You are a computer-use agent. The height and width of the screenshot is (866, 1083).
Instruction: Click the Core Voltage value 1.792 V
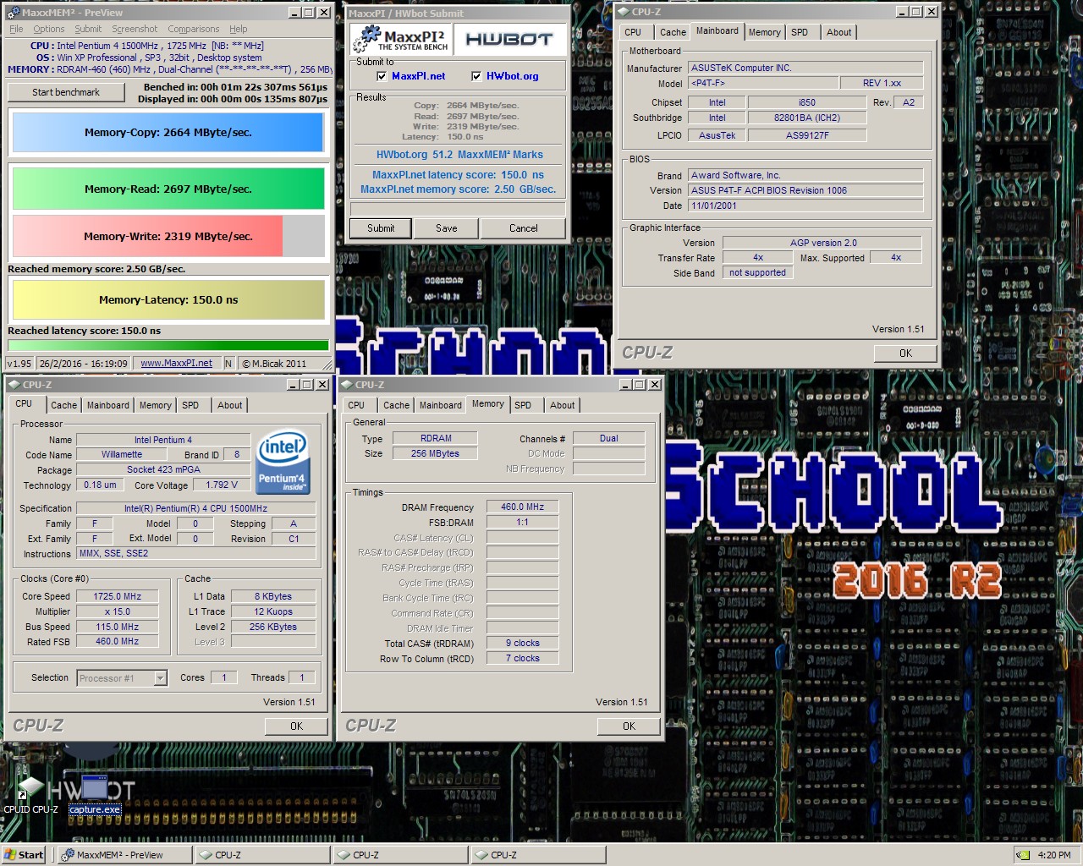[x=222, y=485]
